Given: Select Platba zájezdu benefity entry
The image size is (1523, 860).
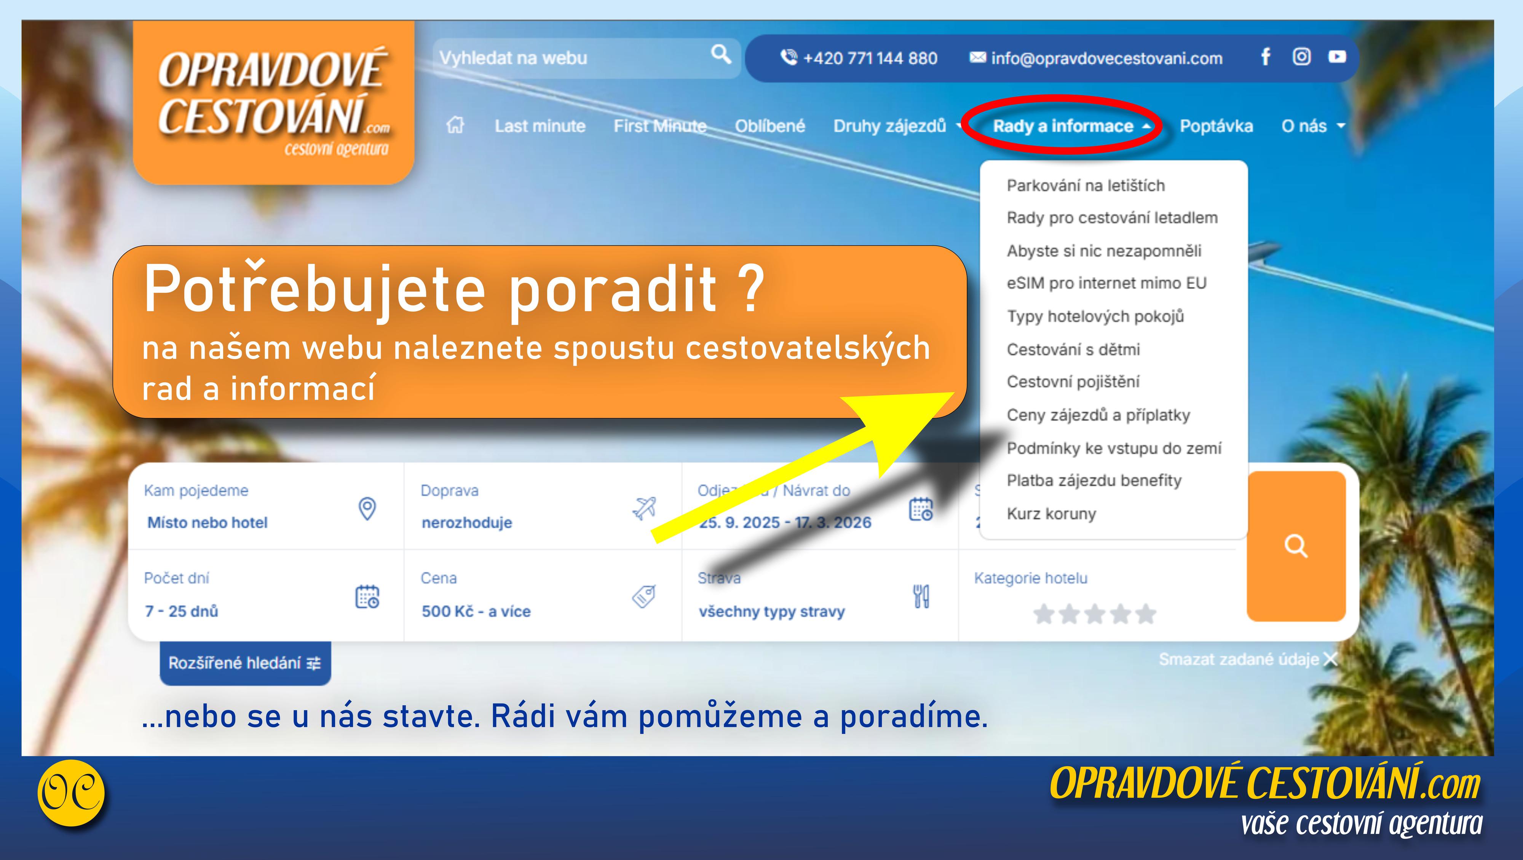Looking at the screenshot, I should click(1094, 480).
